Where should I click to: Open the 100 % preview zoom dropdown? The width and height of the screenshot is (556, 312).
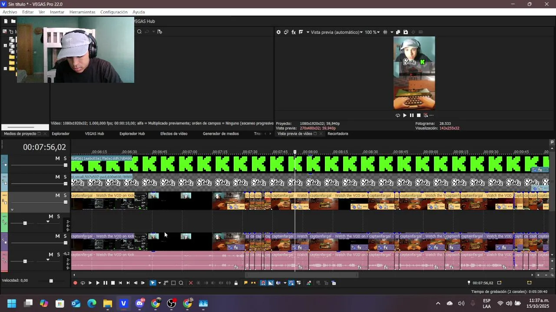[372, 32]
